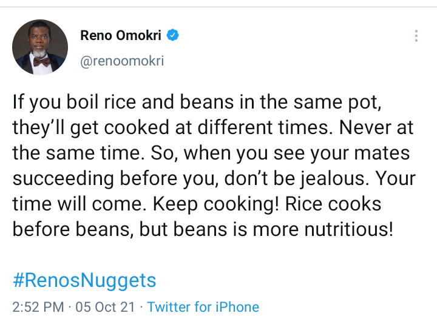Click the 05 Oct 21 date

tap(105, 307)
